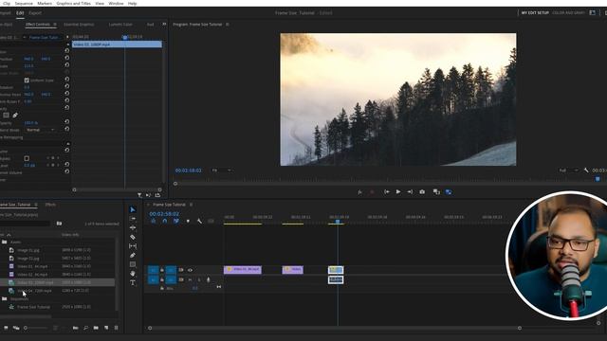Pick the Hand tool

(133, 274)
